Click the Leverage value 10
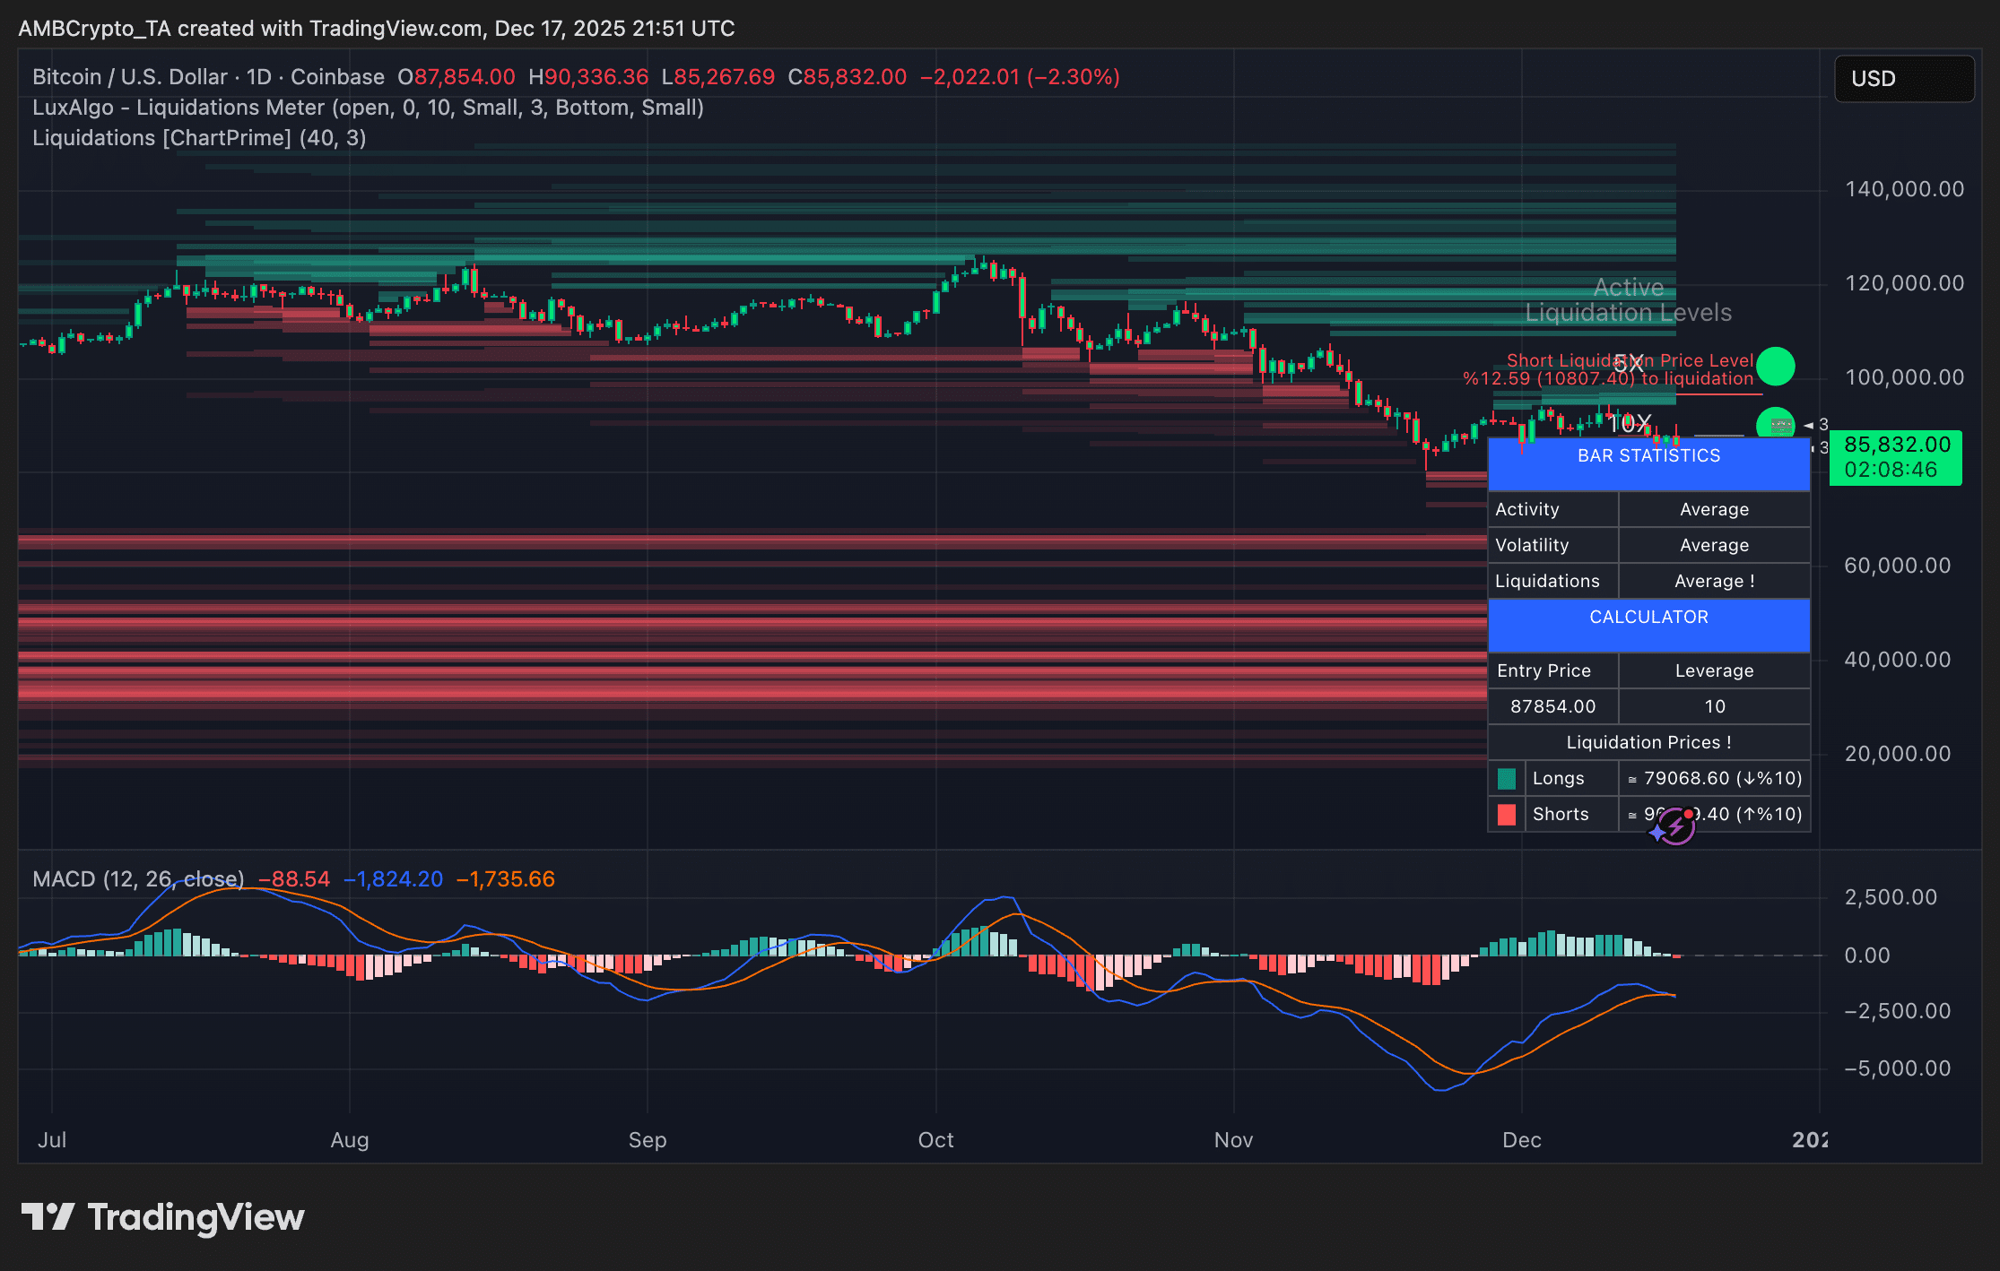2000x1271 pixels. [x=1714, y=706]
